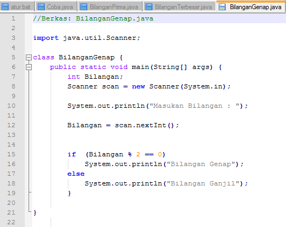Click the string "Masukan Bilangan : "
Image resolution: width=286 pixels, height=227 pixels.
point(194,106)
